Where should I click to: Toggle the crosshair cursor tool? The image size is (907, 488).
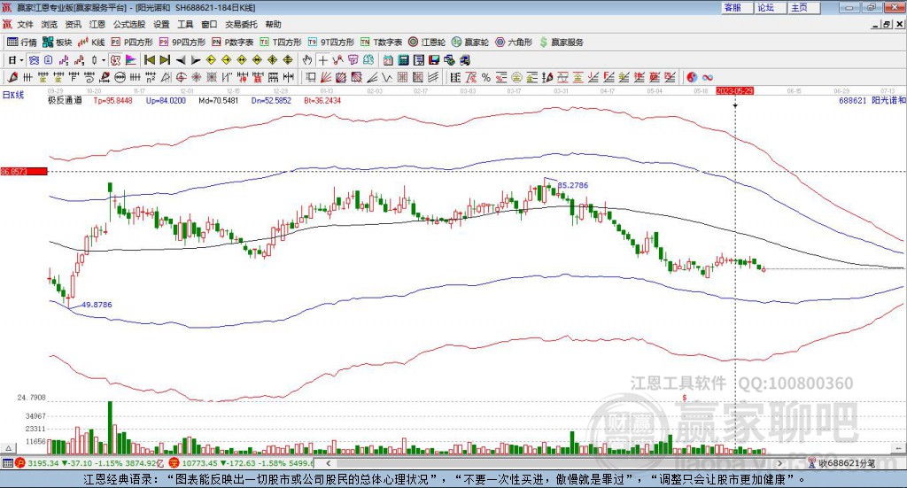pos(322,60)
